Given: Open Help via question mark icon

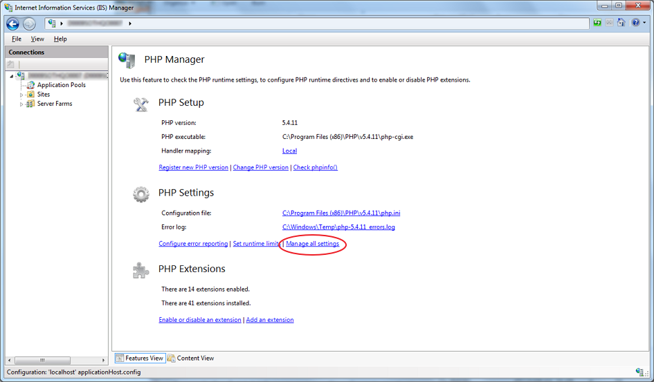Looking at the screenshot, I should coord(635,23).
